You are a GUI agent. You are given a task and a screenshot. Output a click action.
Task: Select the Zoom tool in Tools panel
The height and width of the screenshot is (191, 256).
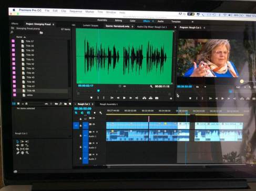[27, 153]
